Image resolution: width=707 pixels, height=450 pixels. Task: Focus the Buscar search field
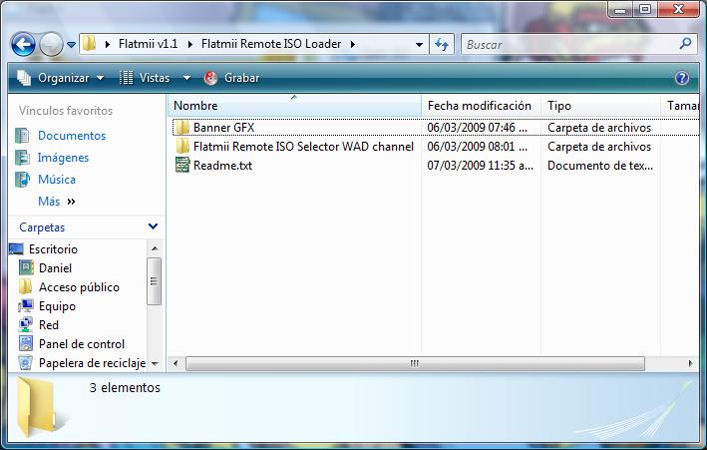tap(569, 44)
